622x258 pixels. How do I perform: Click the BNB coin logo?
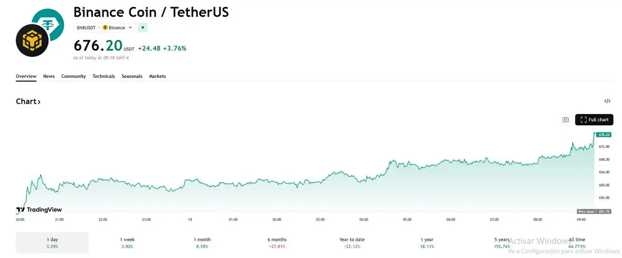[x=32, y=40]
